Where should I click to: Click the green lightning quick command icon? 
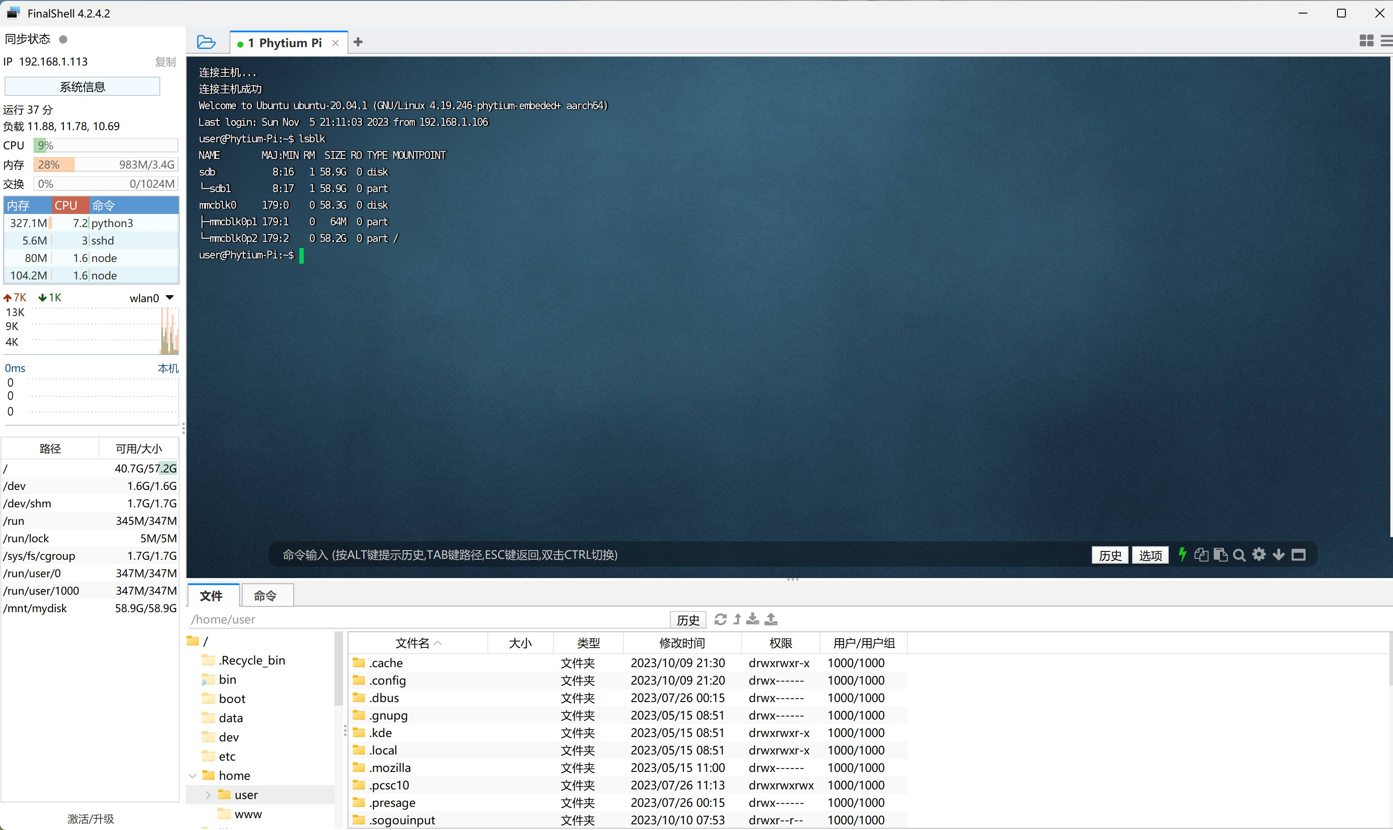click(1182, 554)
